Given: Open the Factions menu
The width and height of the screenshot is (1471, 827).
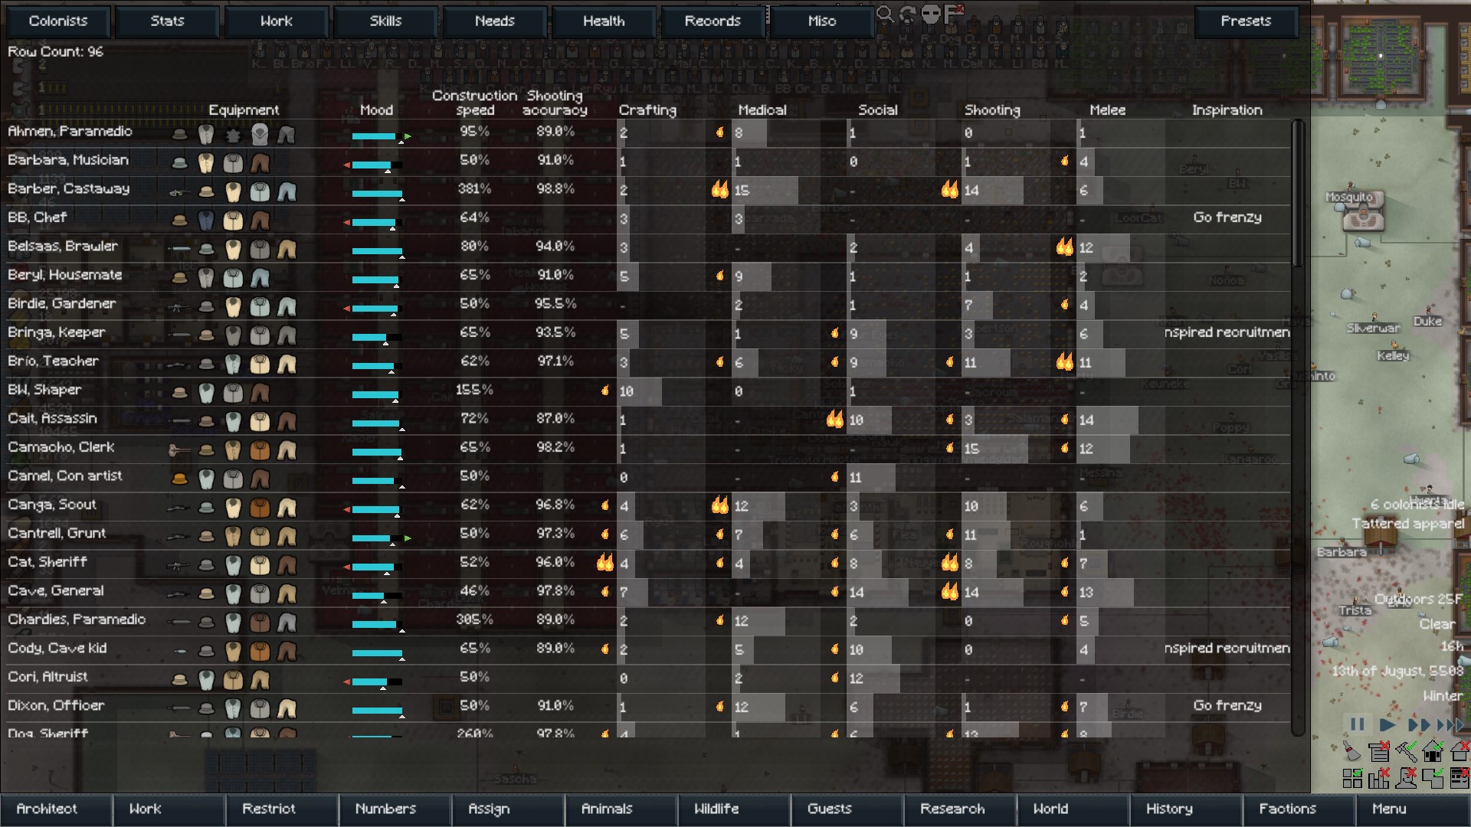Looking at the screenshot, I should pos(1299,809).
